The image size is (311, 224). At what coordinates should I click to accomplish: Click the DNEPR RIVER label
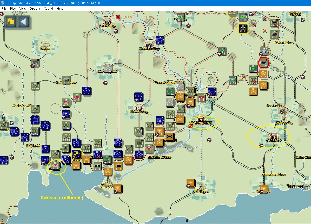pyautogui.click(x=160, y=157)
